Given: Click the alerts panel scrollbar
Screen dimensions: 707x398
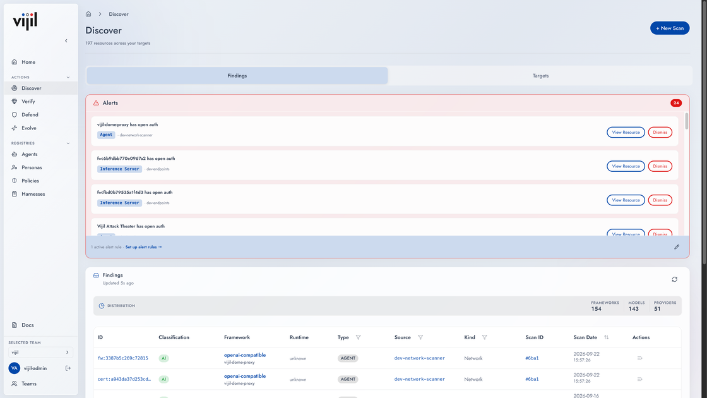Looking at the screenshot, I should [687, 121].
